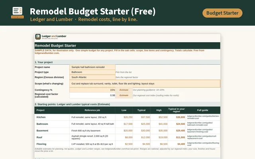Click the Asphalt shingle reroof reference job

point(90,138)
